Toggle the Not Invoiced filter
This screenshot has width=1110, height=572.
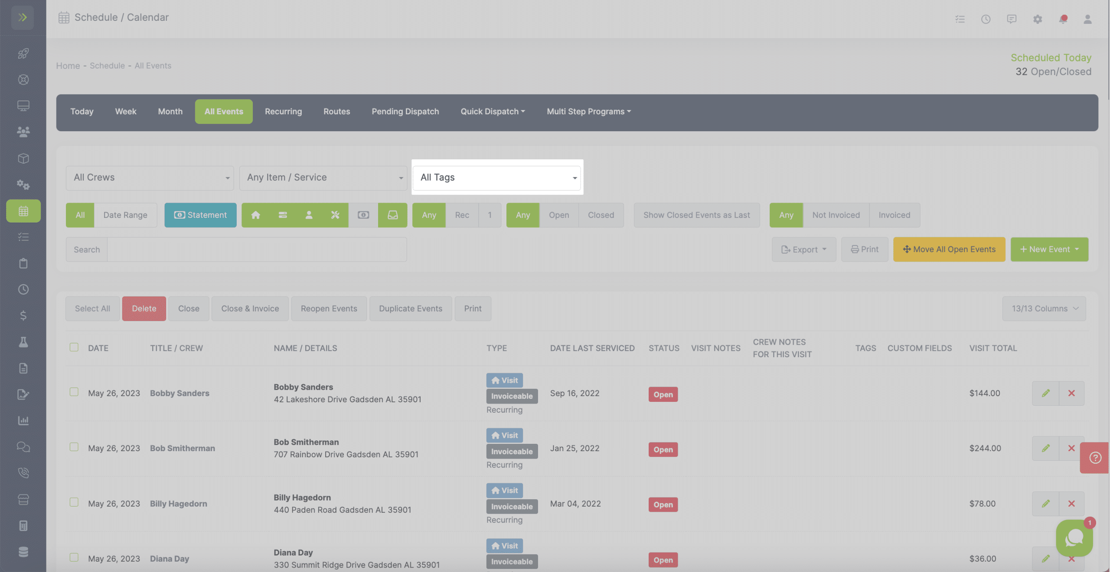(836, 215)
